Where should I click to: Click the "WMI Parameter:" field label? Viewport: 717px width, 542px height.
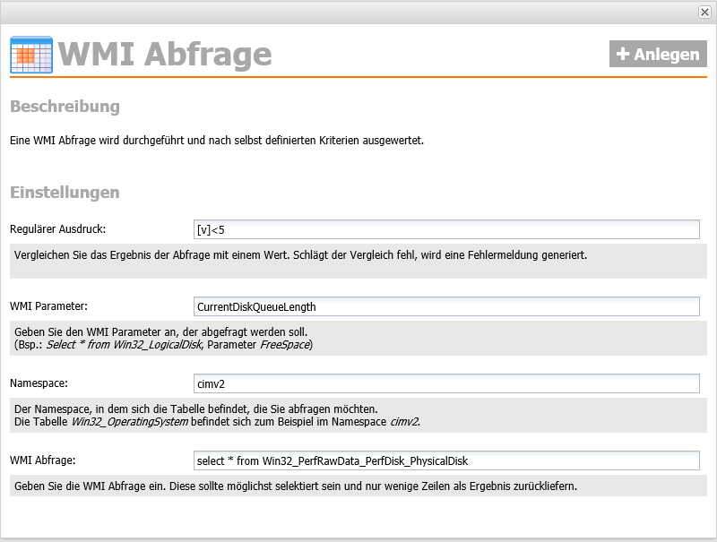48,306
